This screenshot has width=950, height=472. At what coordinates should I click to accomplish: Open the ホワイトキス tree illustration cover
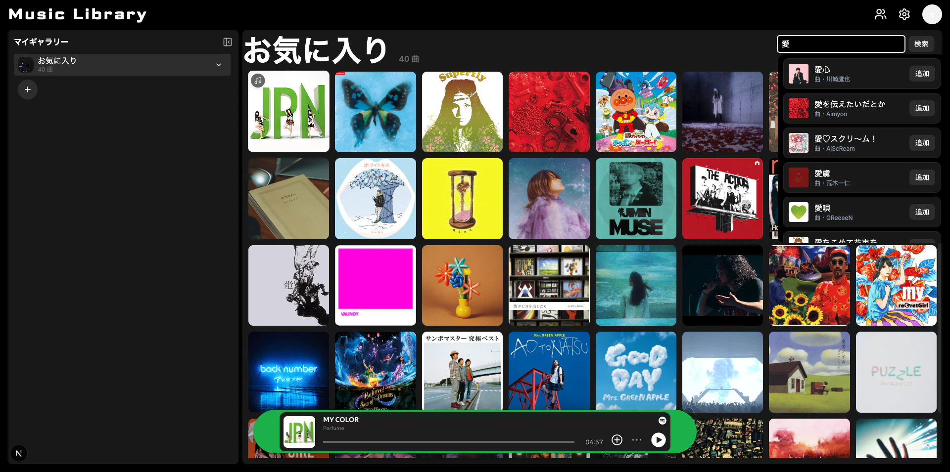(375, 199)
